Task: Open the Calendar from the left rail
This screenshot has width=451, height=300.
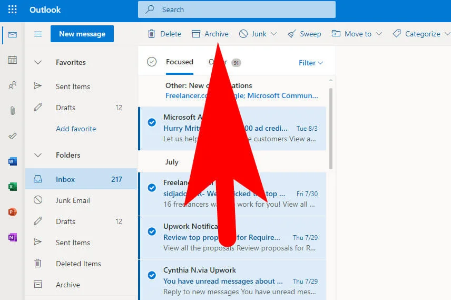Action: point(12,60)
